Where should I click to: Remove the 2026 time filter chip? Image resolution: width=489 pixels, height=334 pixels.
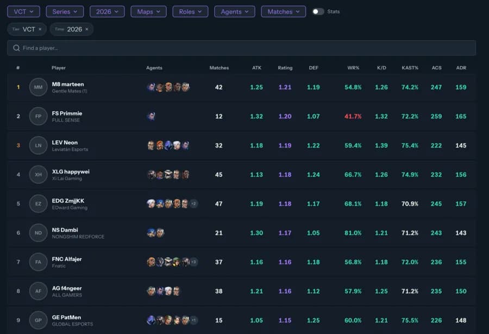coord(87,29)
